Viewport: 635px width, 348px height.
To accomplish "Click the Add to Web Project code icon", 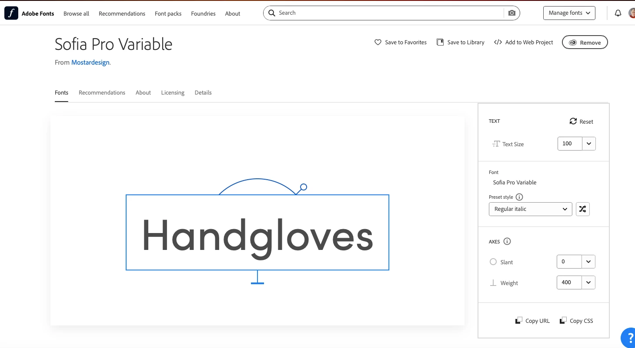I will (498, 42).
